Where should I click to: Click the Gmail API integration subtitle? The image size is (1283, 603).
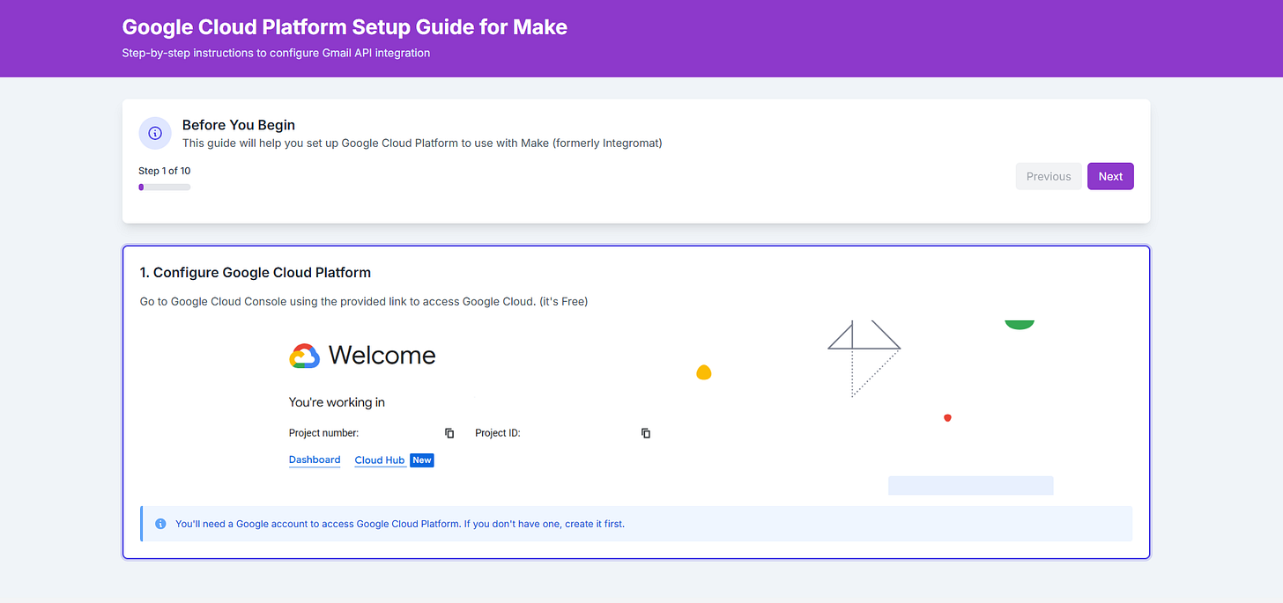(x=276, y=53)
